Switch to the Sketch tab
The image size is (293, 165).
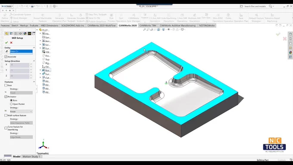point(15,25)
